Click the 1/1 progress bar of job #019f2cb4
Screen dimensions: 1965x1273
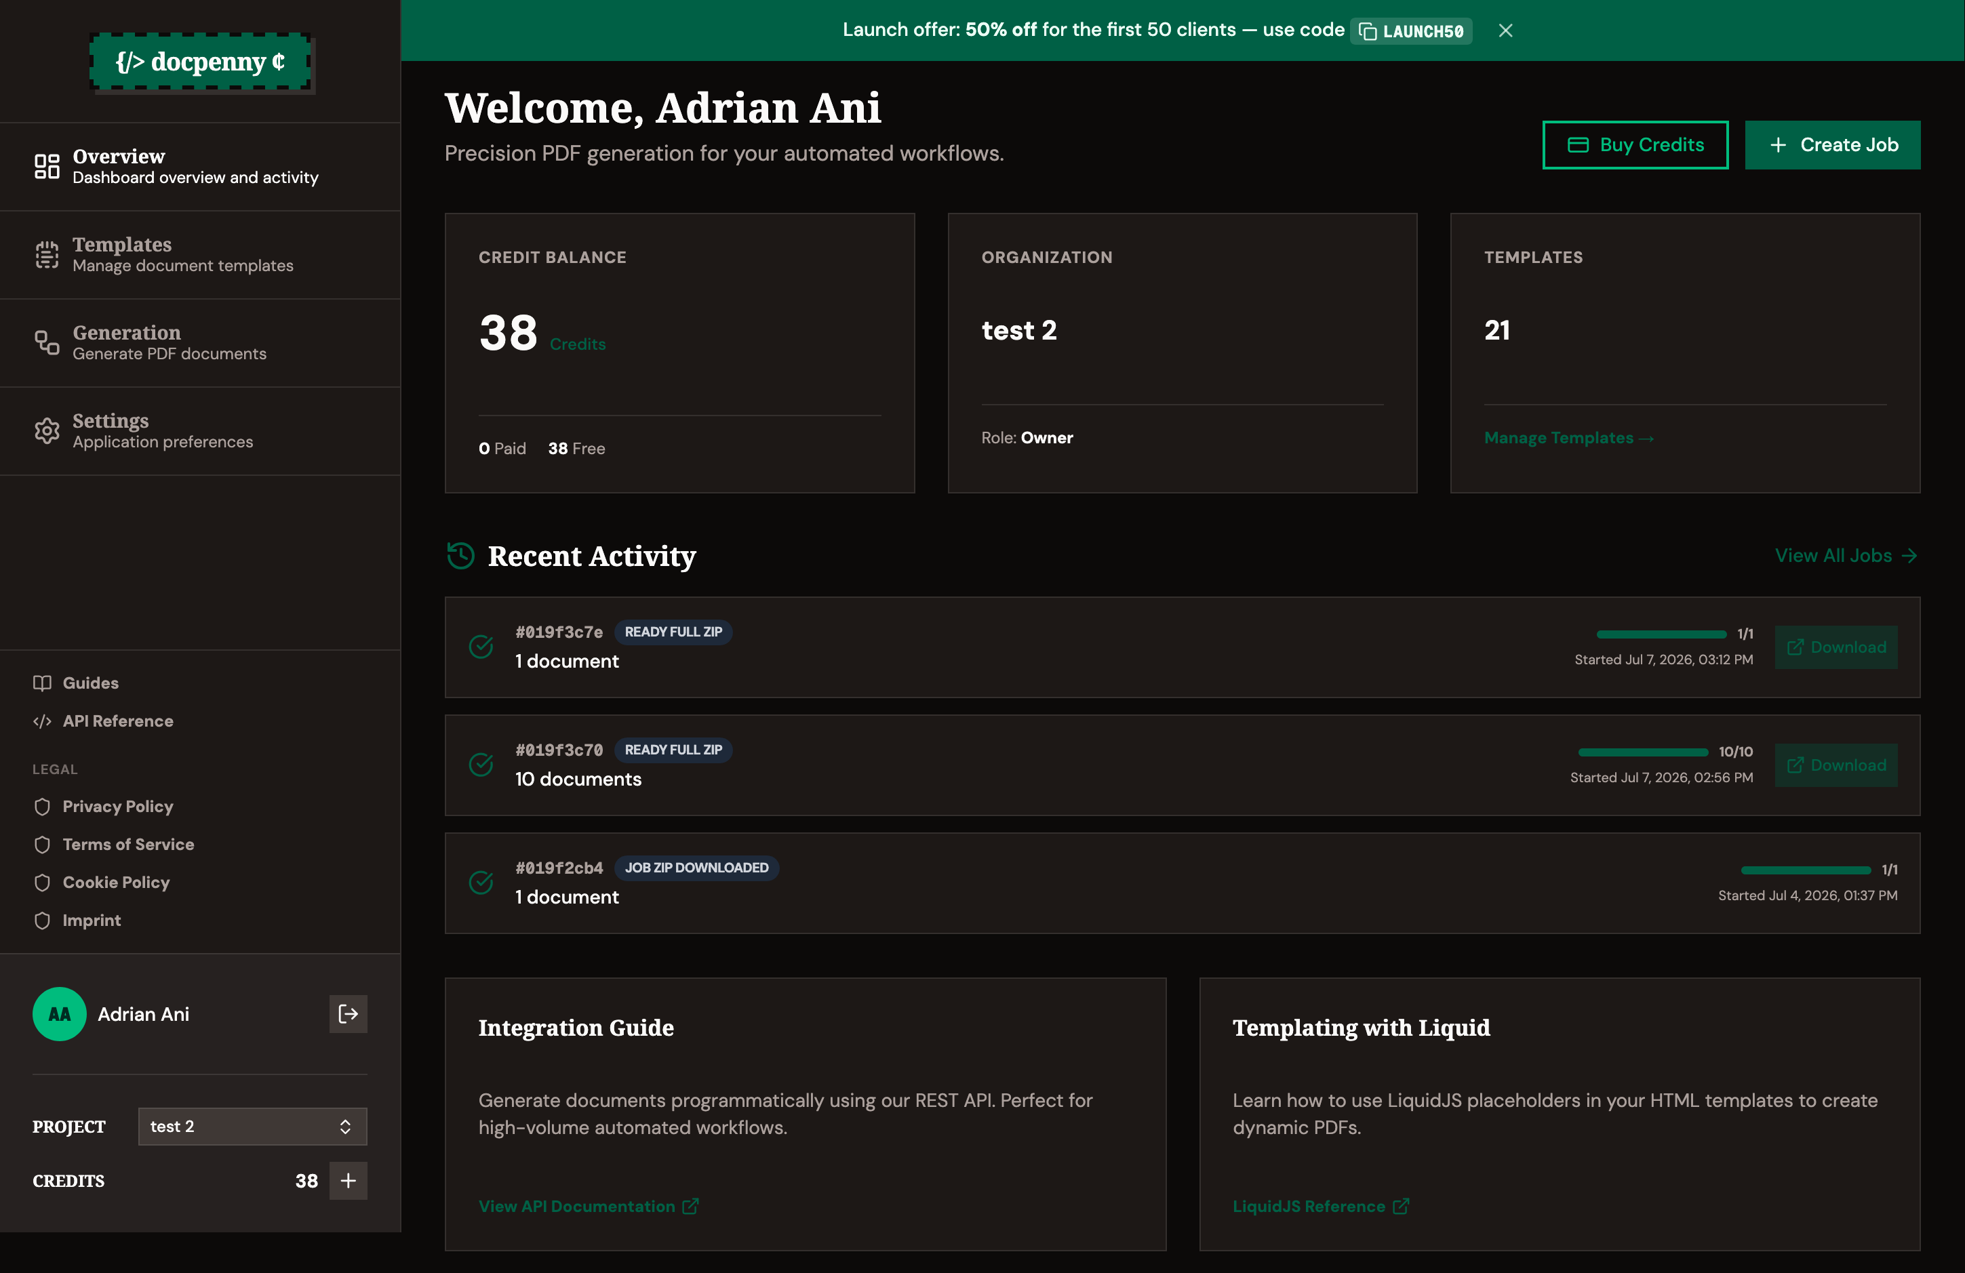[x=1806, y=870]
